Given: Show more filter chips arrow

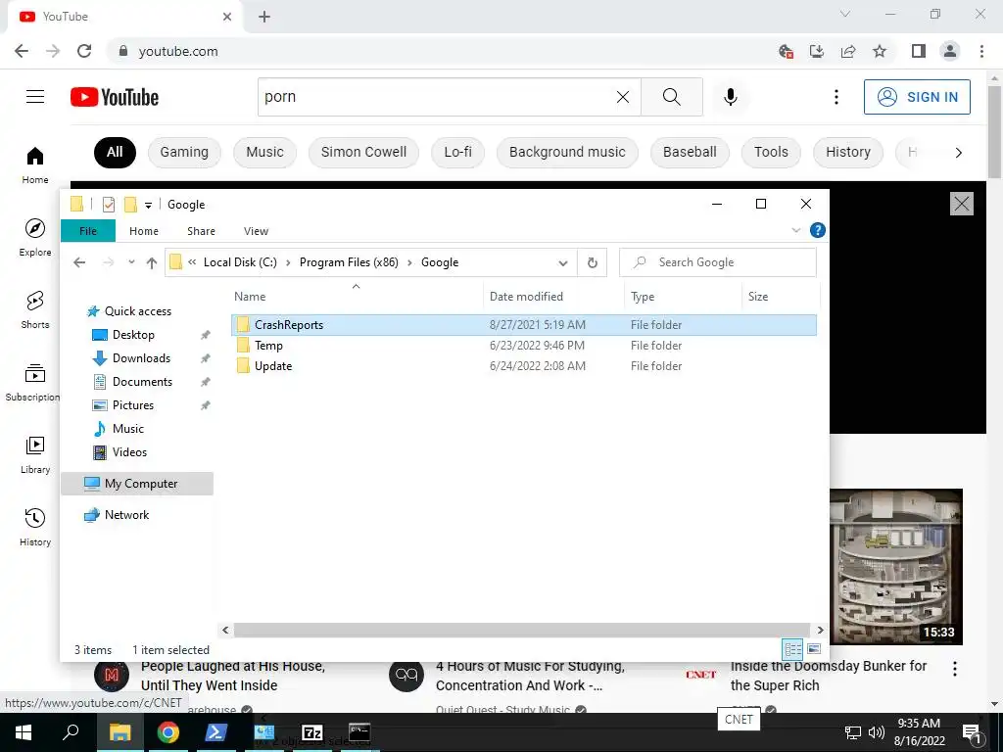Looking at the screenshot, I should 958,152.
